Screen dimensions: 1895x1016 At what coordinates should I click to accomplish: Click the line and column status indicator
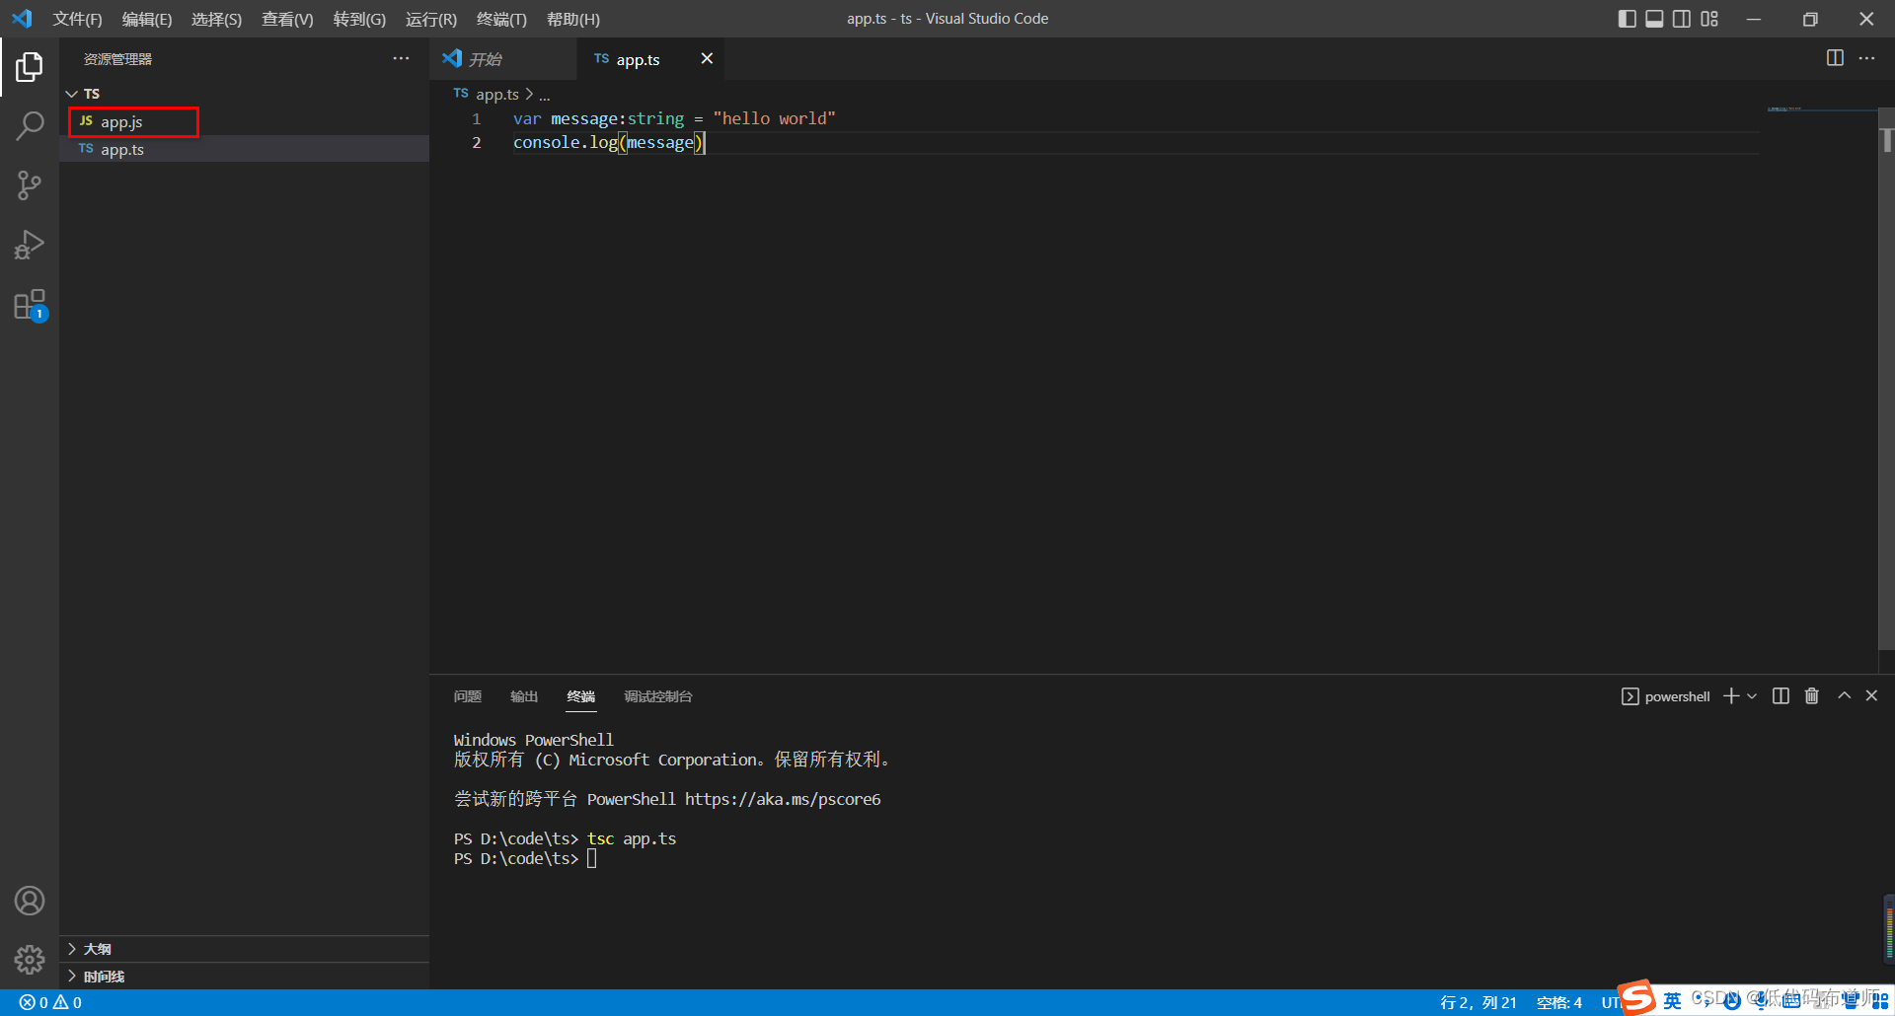[x=1478, y=1002]
